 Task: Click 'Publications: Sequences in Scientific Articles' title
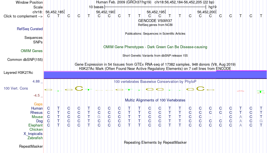155,34
